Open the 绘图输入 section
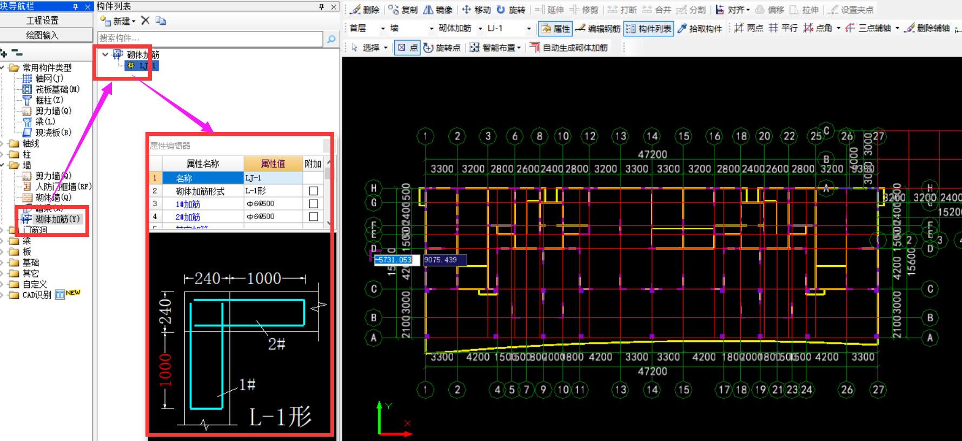 [42, 35]
